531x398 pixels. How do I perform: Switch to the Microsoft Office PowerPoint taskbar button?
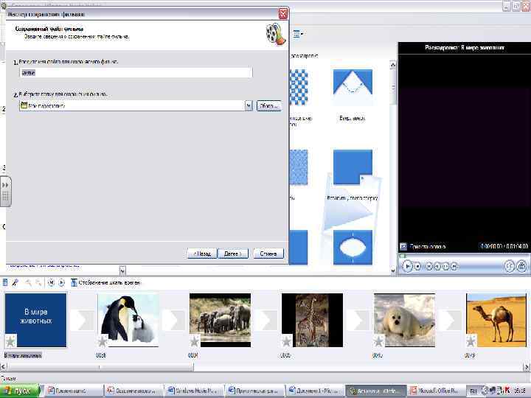pyautogui.click(x=435, y=391)
